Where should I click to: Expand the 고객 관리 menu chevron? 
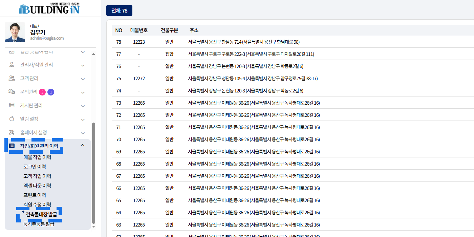pyautogui.click(x=83, y=79)
